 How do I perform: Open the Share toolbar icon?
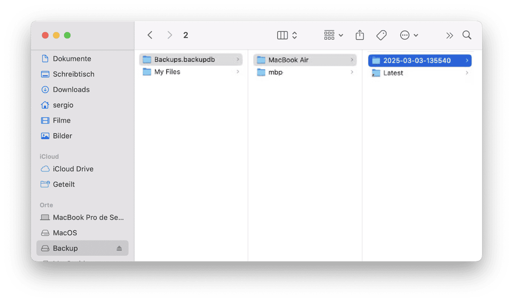coord(359,35)
